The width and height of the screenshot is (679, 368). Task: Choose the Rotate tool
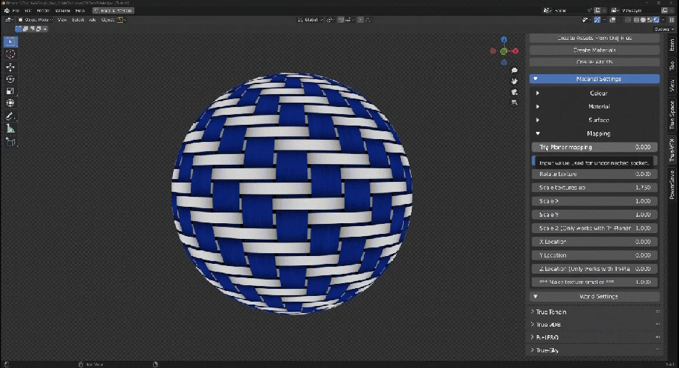pyautogui.click(x=11, y=79)
